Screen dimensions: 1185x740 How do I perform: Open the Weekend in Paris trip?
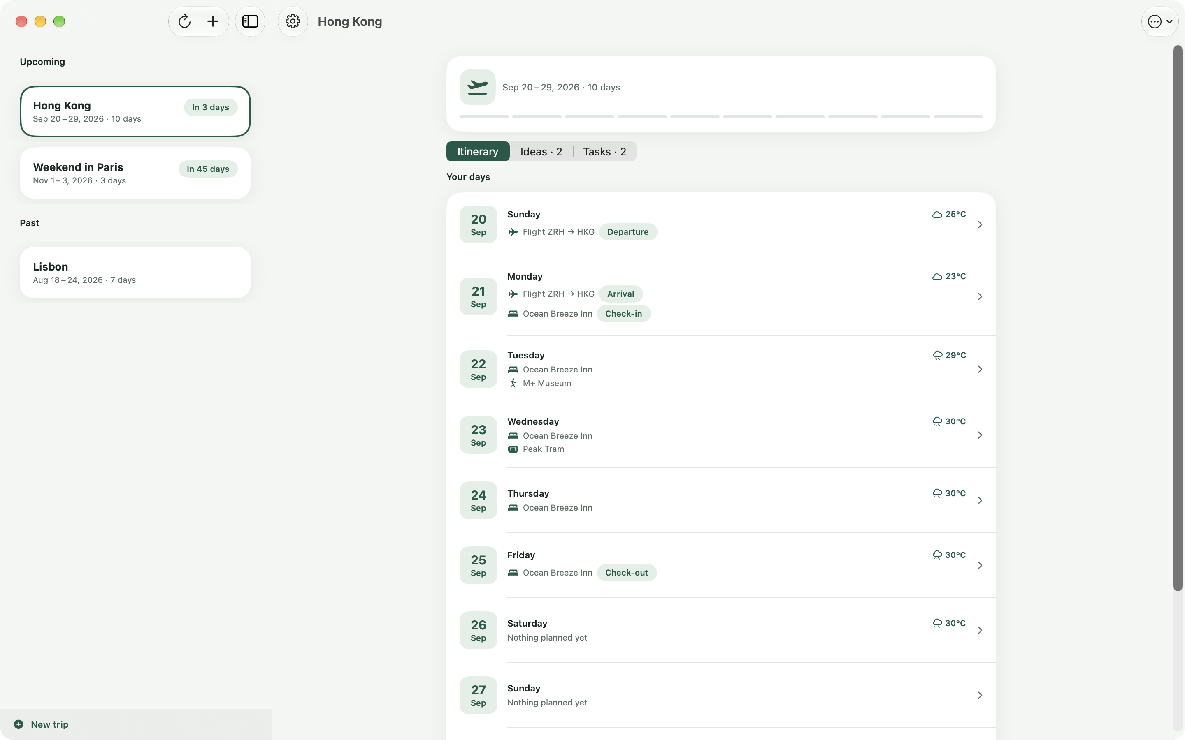[135, 173]
